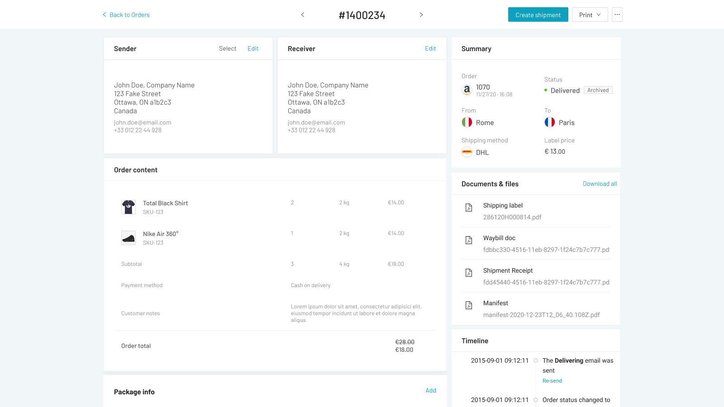Image resolution: width=724 pixels, height=407 pixels.
Task: Go to next order with right arrow
Action: 421,15
